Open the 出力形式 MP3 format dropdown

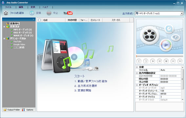pyautogui.click(x=181, y=13)
